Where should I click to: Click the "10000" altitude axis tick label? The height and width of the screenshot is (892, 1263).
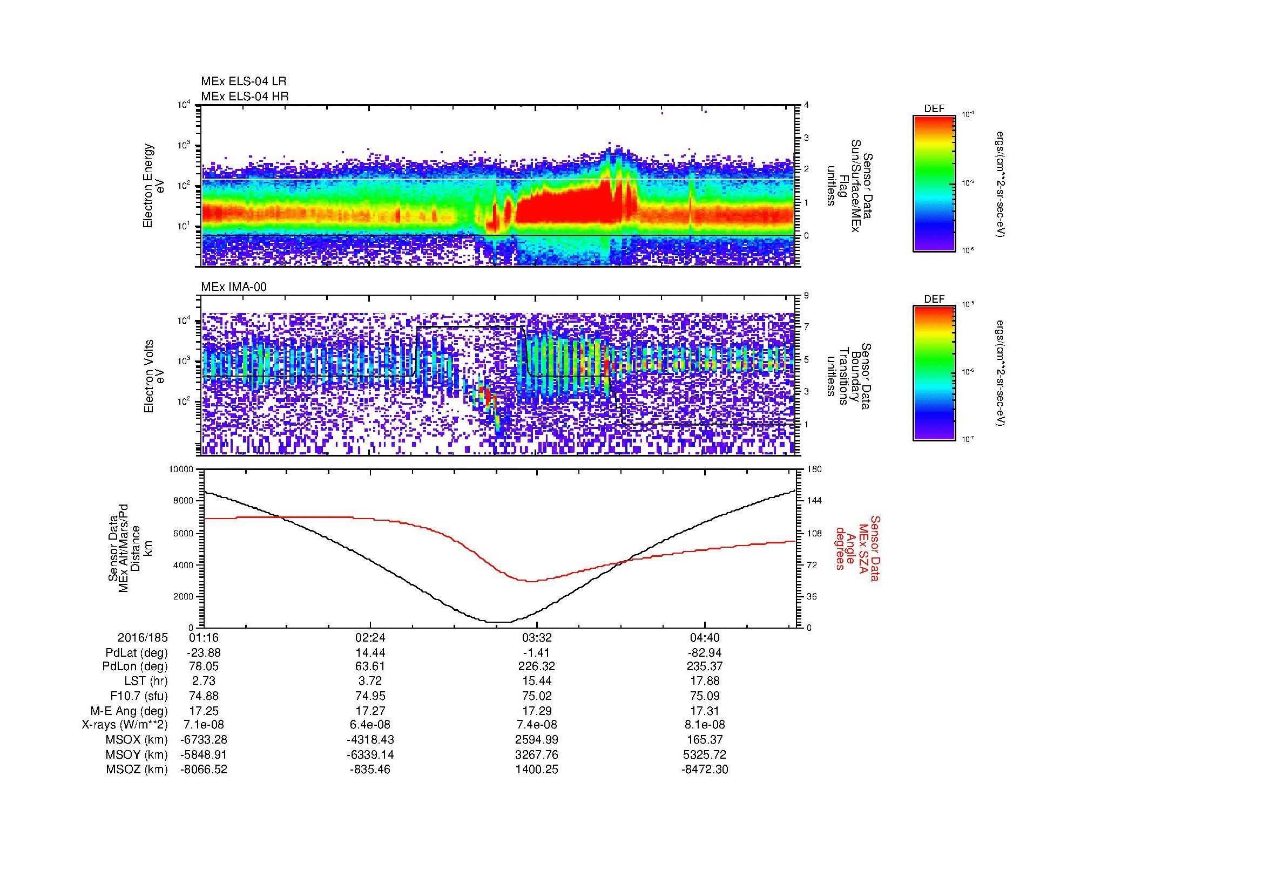point(182,469)
